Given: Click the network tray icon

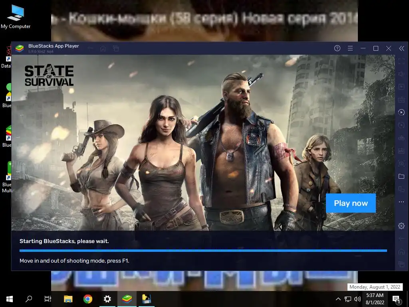Looking at the screenshot, I should [x=348, y=299].
